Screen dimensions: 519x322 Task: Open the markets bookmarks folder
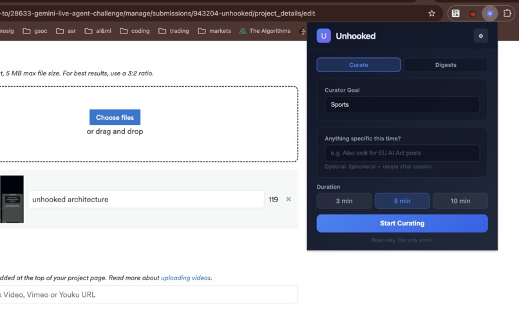[214, 31]
